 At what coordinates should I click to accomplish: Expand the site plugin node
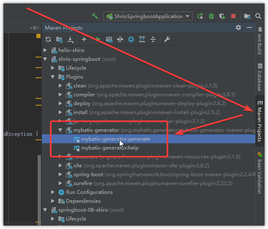pos(60,166)
